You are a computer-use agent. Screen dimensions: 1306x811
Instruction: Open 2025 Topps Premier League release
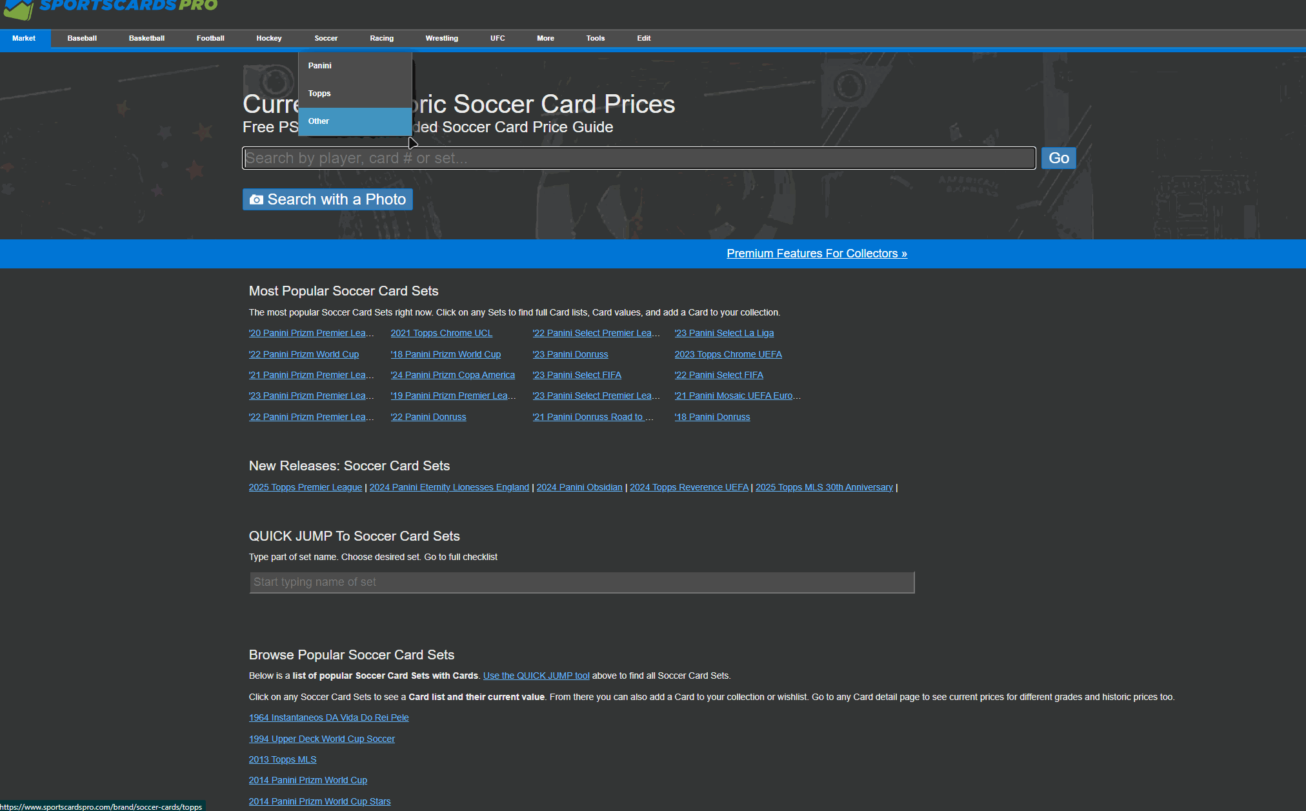point(305,488)
